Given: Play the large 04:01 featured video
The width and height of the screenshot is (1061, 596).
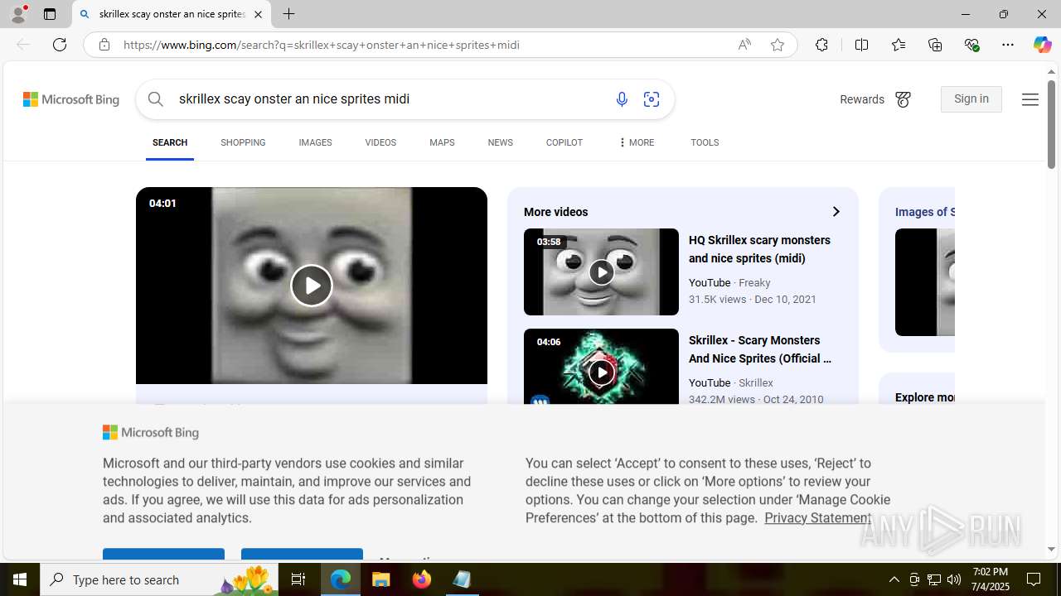Looking at the screenshot, I should pos(312,286).
